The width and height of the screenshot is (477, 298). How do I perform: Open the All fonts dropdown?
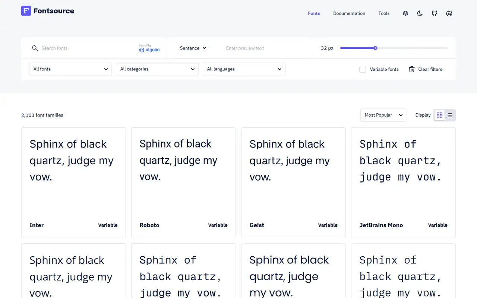(x=70, y=69)
